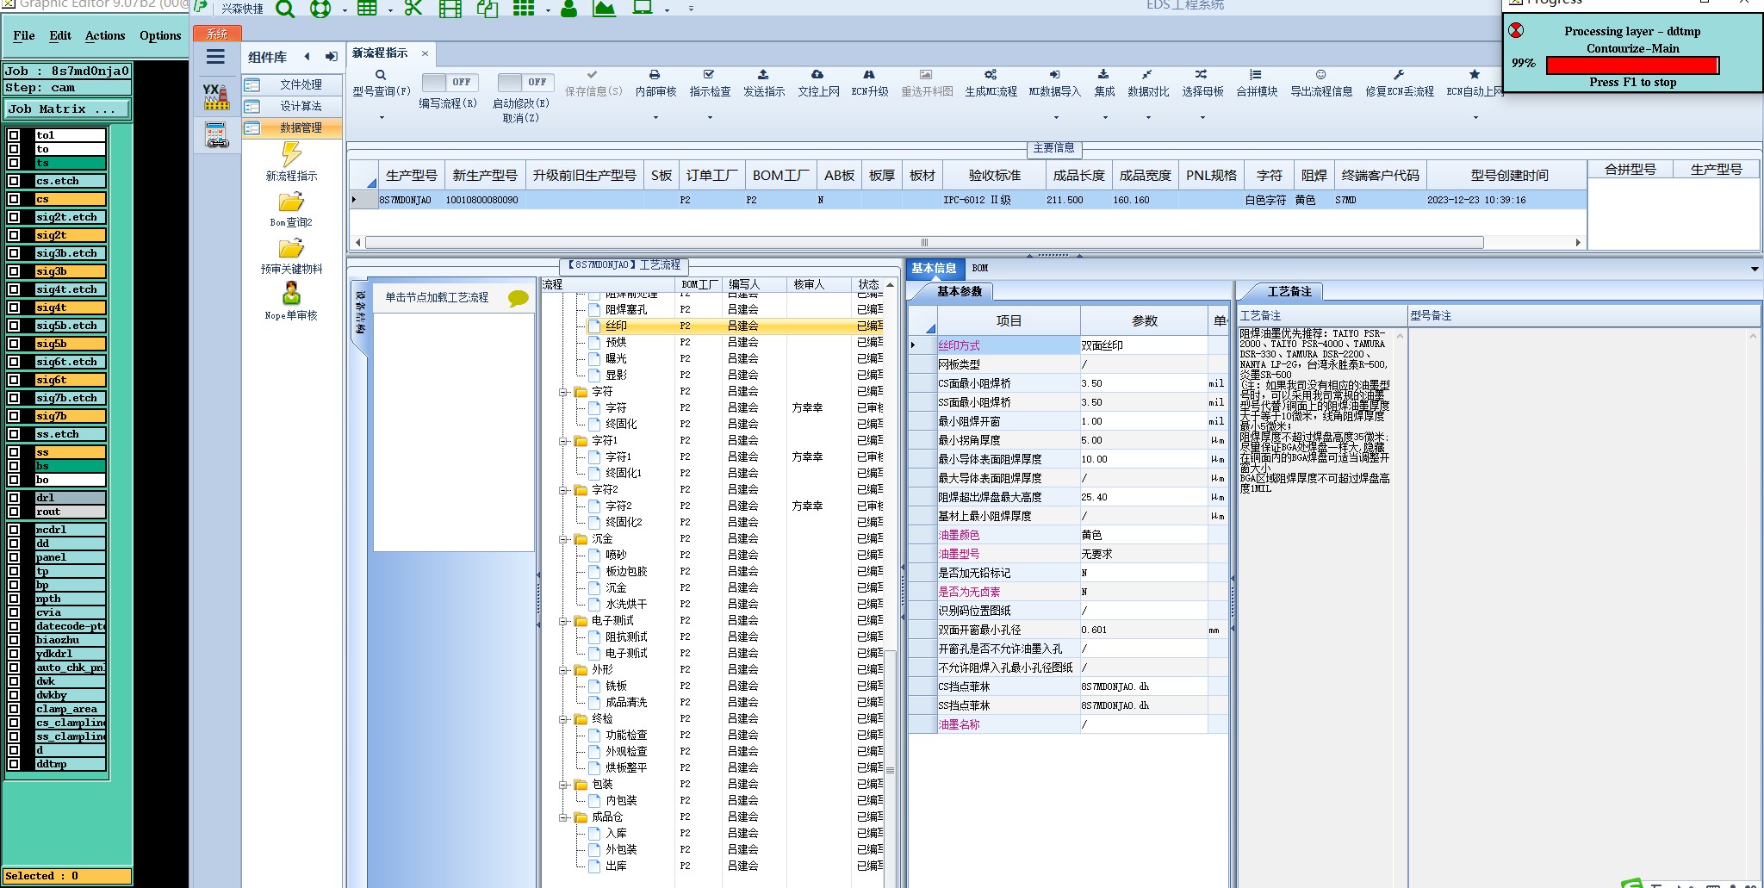Click the 单击节点加载工艺流程 hint box

pyautogui.click(x=455, y=297)
